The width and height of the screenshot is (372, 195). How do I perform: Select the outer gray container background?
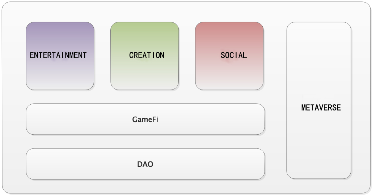pos(186,12)
